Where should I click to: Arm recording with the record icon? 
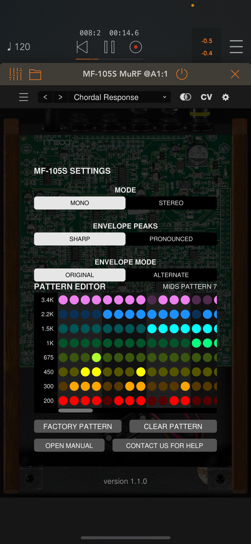point(136,47)
